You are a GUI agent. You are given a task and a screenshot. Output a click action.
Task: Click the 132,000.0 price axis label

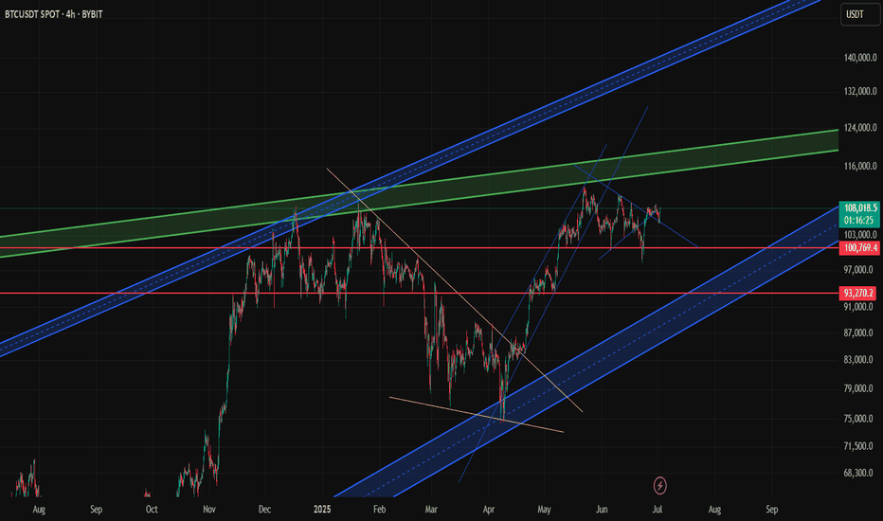point(860,91)
